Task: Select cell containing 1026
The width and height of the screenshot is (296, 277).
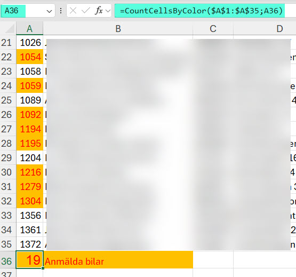Action: [x=30, y=43]
